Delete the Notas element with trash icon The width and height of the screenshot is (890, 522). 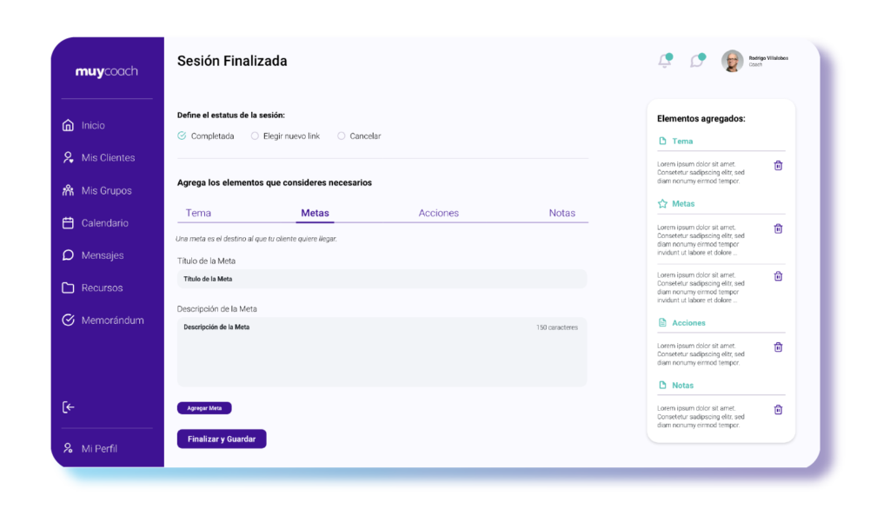[778, 410]
